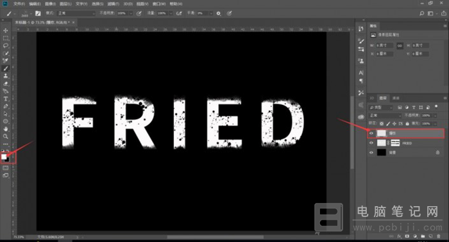Select the Rectangular Marquee tool
The width and height of the screenshot is (449, 242).
[5, 38]
